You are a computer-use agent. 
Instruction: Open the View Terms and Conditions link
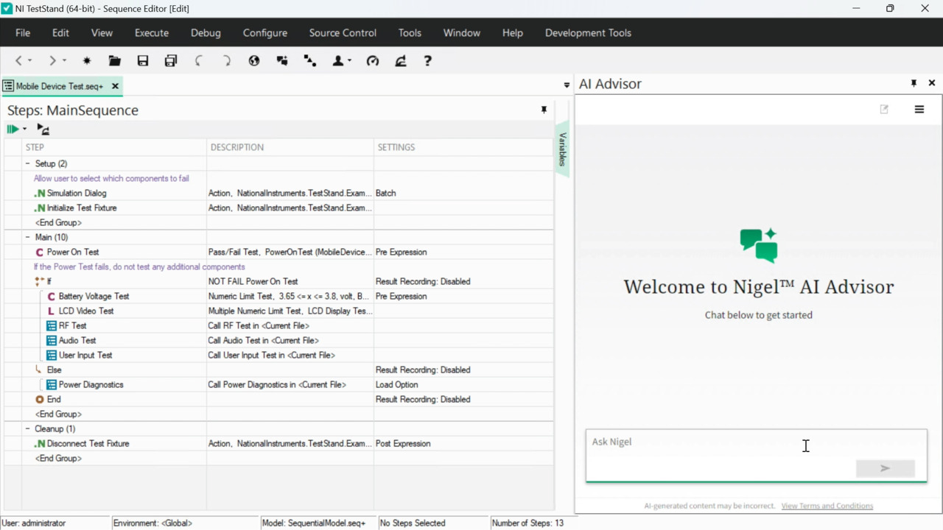(x=827, y=506)
